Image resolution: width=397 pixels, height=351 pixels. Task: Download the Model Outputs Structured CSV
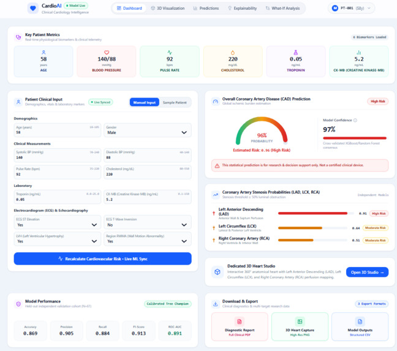point(360,326)
